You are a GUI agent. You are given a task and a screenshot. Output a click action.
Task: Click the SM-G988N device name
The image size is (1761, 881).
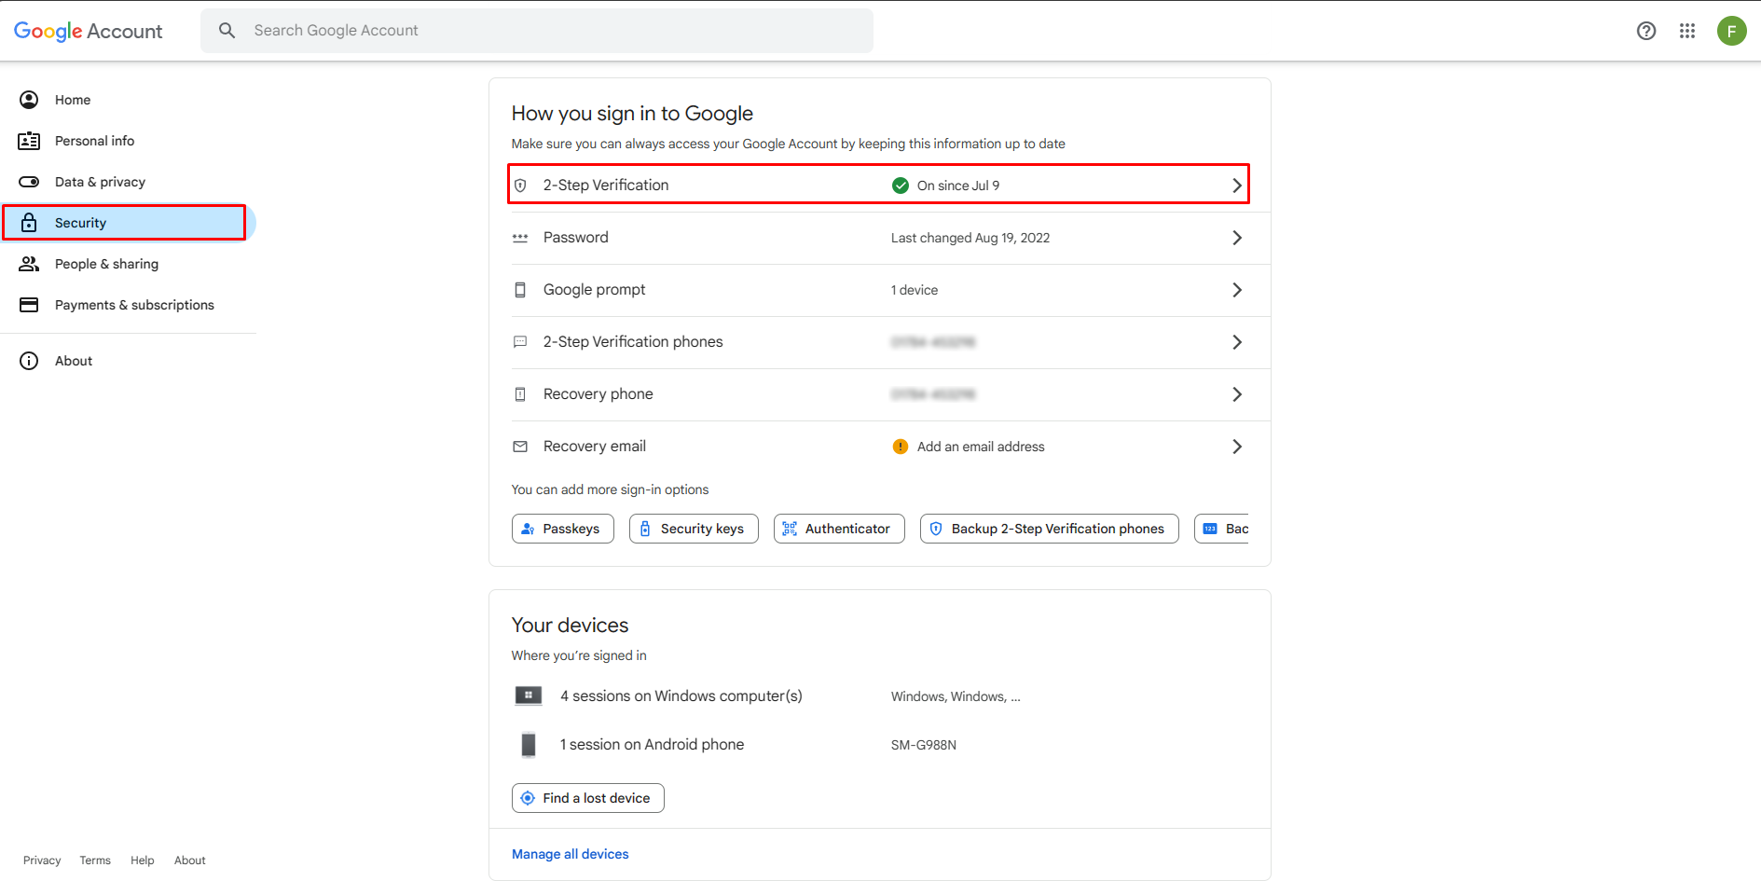924,745
